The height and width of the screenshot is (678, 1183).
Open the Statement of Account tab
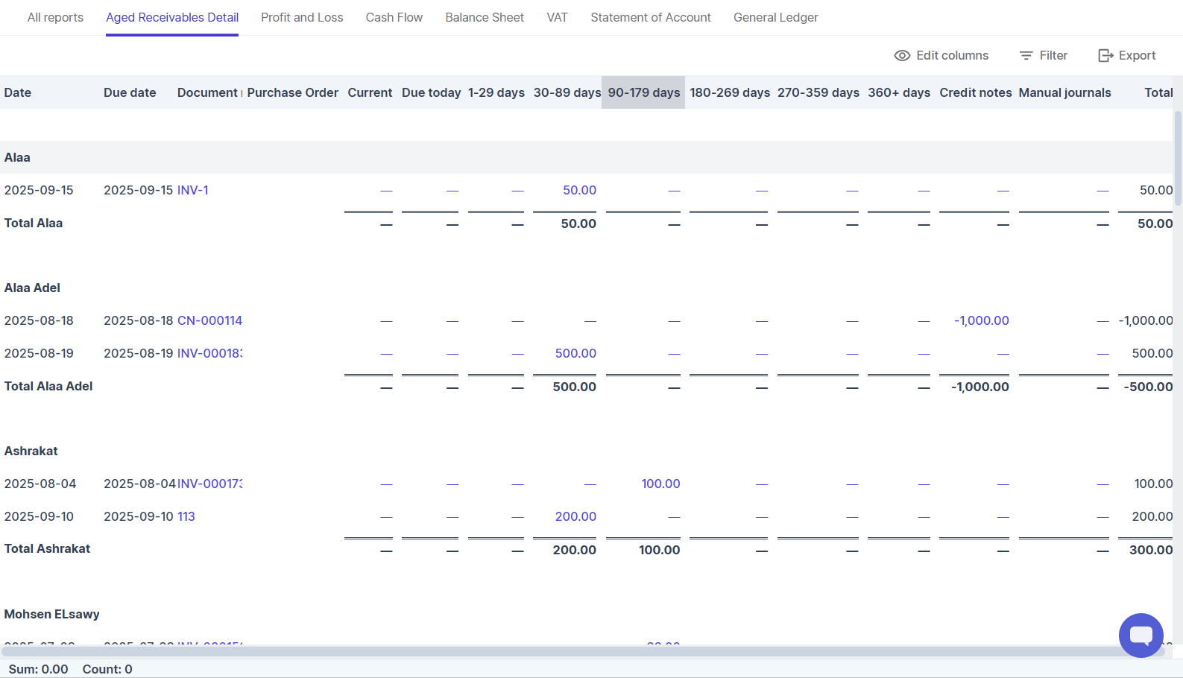pos(650,17)
